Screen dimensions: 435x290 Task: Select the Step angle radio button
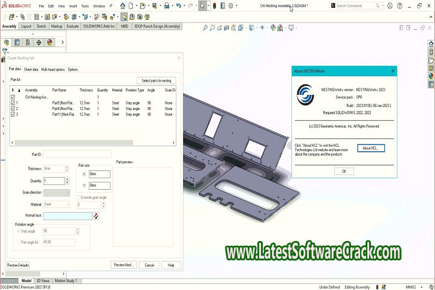pyautogui.click(x=18, y=231)
